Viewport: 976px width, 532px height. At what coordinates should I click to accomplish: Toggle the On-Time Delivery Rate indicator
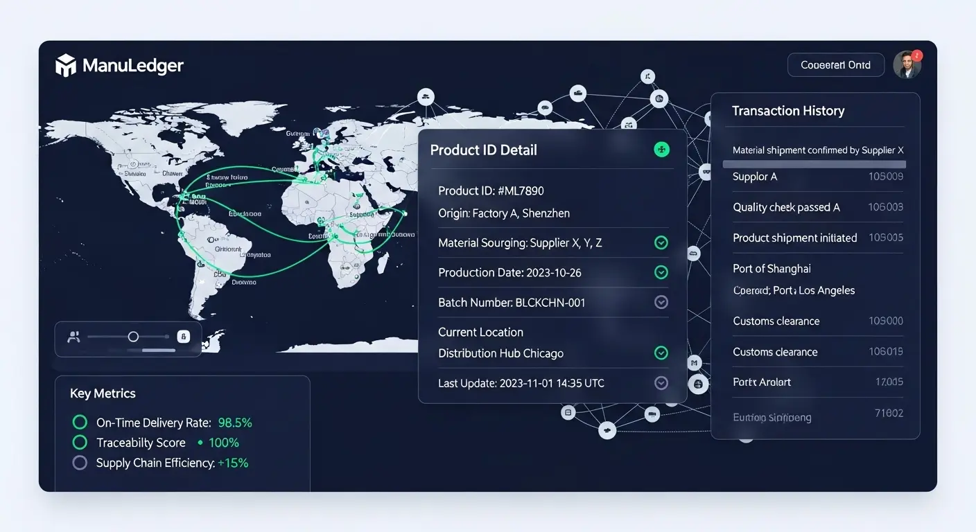click(80, 422)
